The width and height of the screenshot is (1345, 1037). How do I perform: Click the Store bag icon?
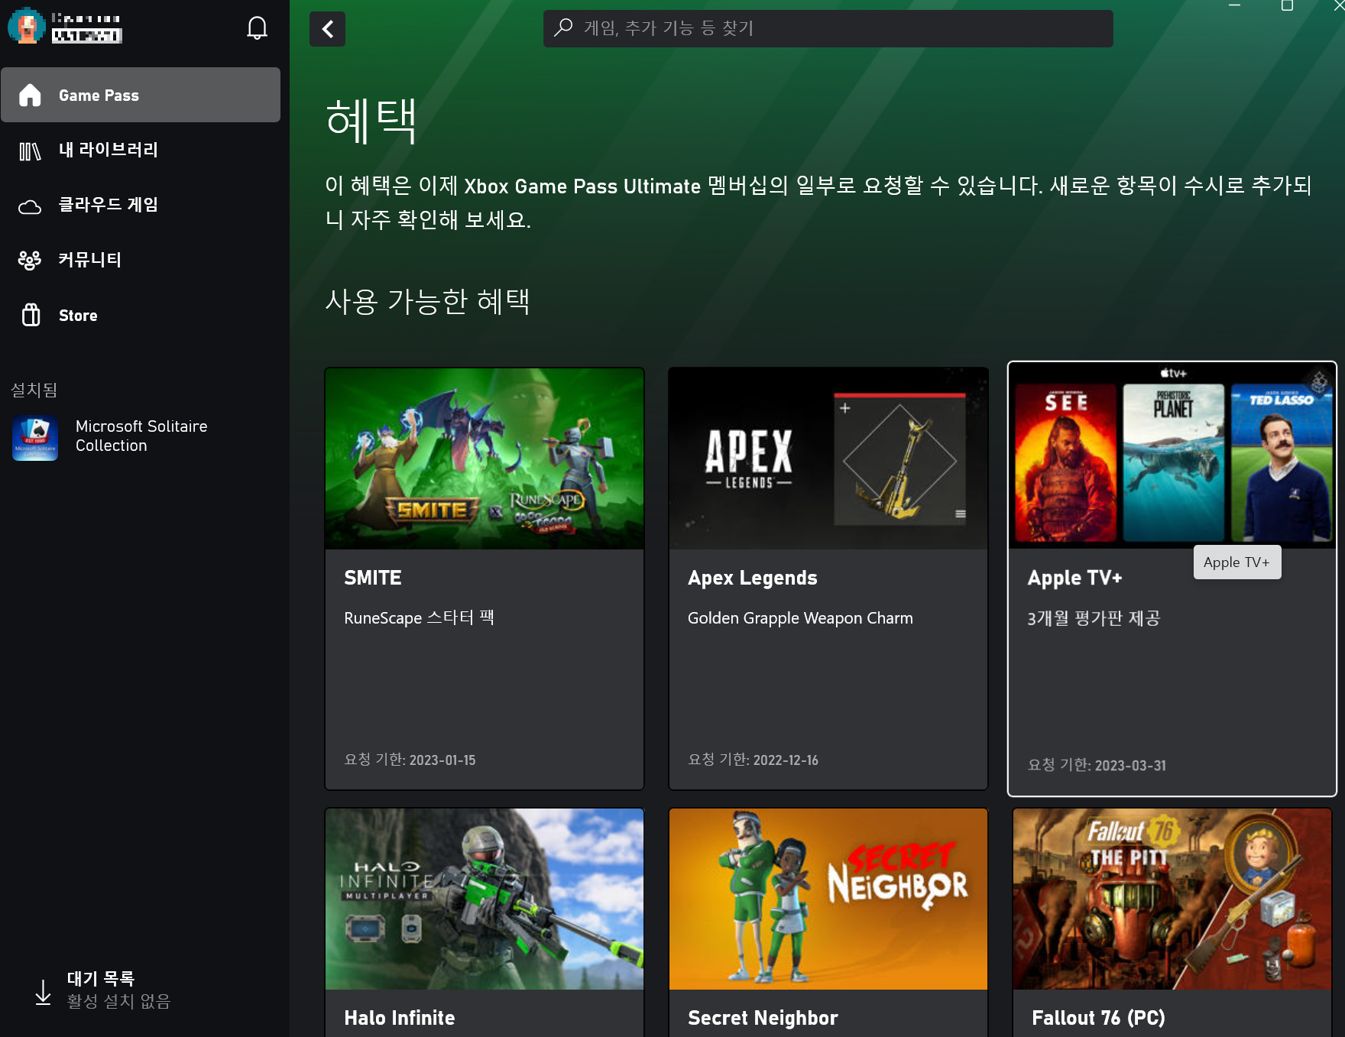tap(31, 315)
